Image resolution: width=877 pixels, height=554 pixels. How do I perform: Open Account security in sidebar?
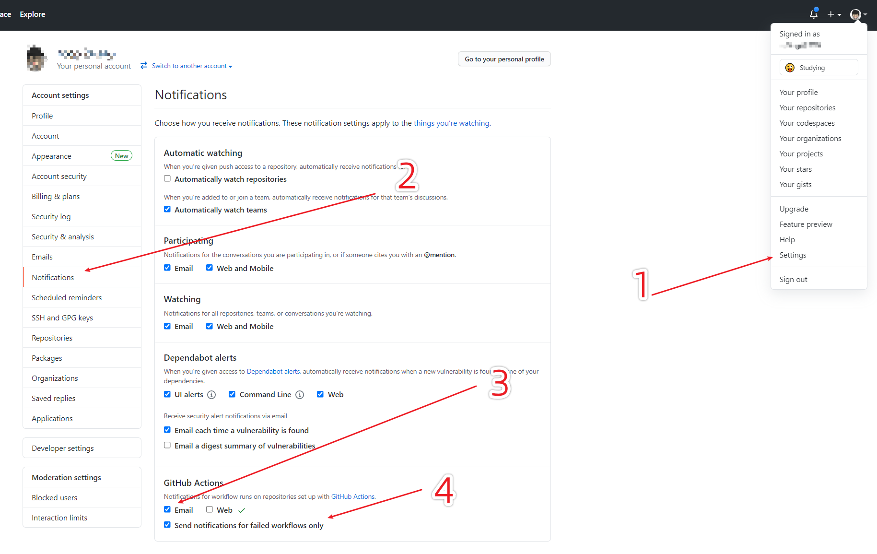(82, 176)
